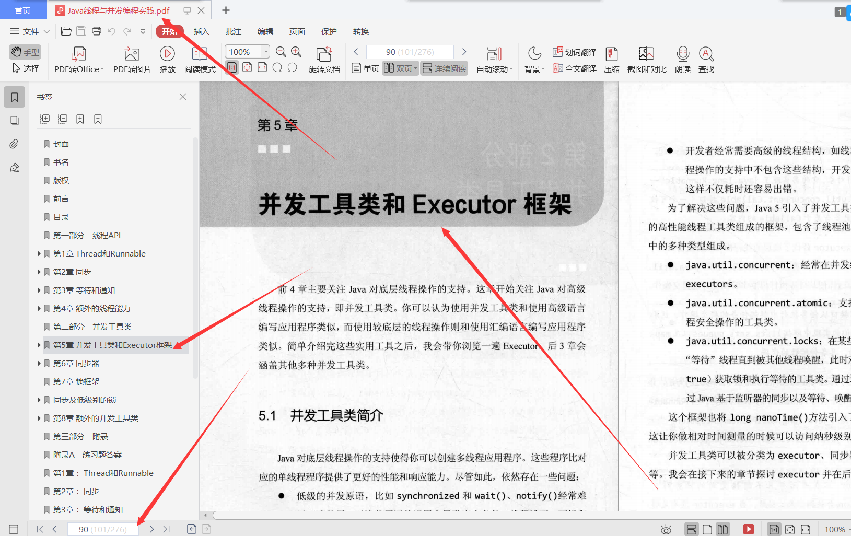
Task: Go to the 目录 bookmark
Action: point(61,217)
